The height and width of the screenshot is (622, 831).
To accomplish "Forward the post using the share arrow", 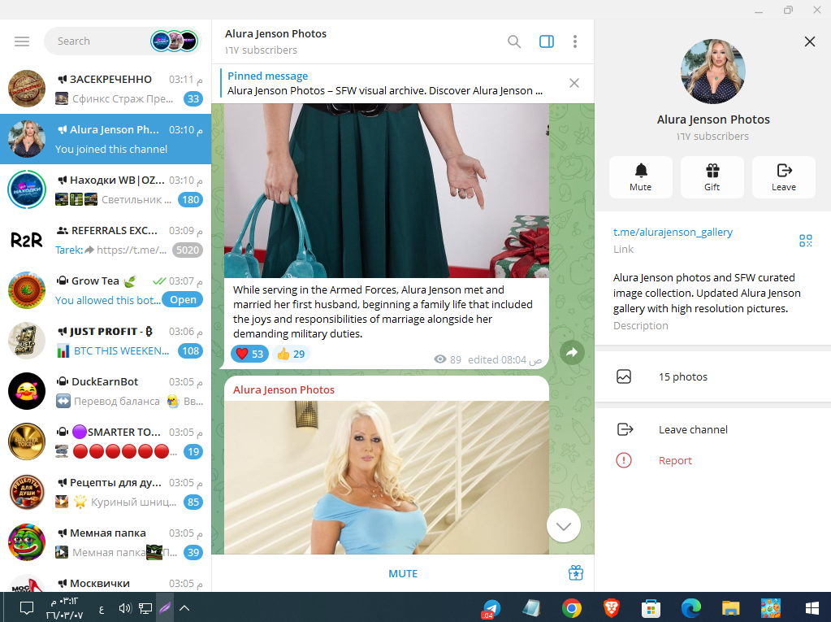I will (572, 352).
